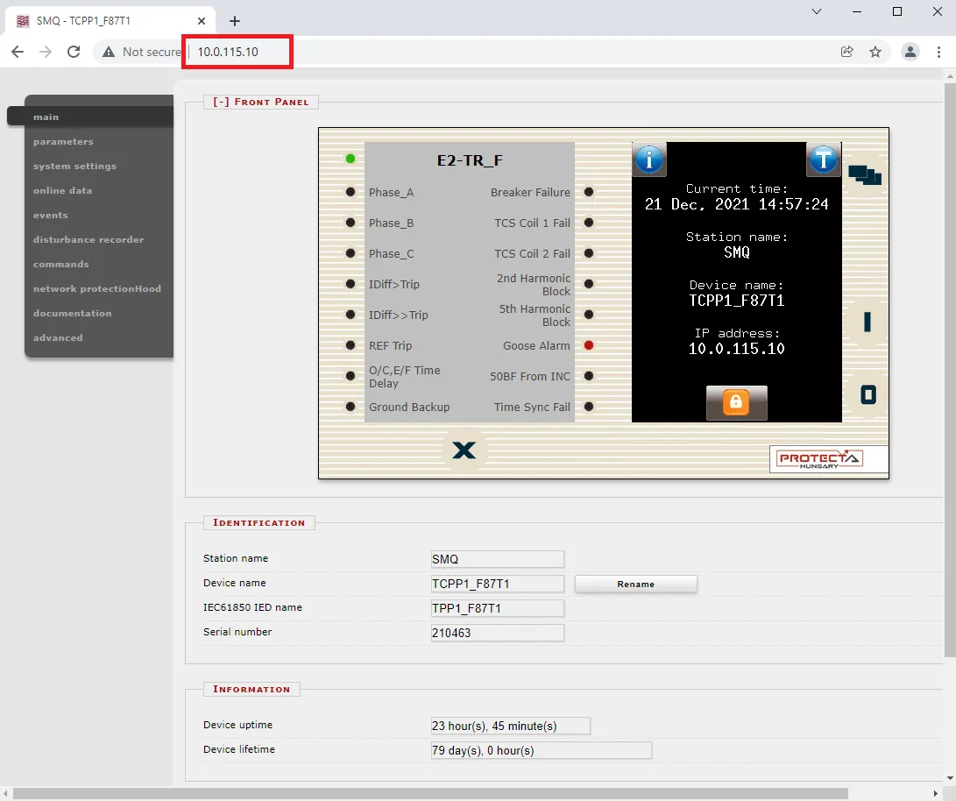Viewport: 956px width, 801px height.
Task: Go back using the browser back arrow
Action: click(18, 52)
